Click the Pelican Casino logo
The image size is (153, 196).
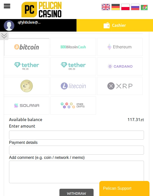(x=42, y=10)
